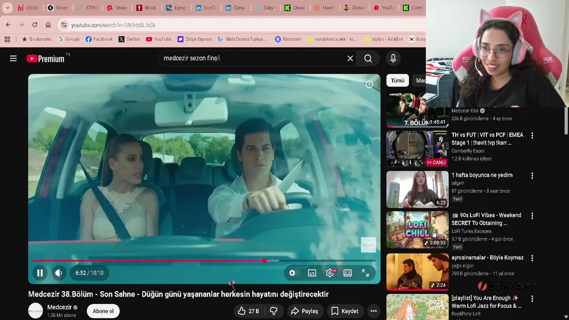Open the Stripe Express bookmark

tap(195, 39)
